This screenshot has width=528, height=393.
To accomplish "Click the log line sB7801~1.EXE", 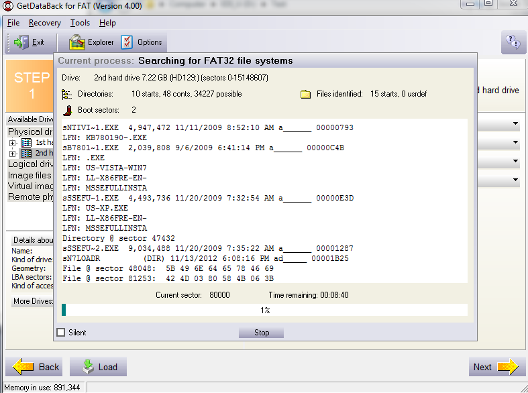I will 203,148.
